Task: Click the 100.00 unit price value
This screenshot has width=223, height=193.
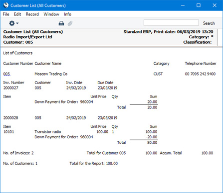Action: click(102, 132)
